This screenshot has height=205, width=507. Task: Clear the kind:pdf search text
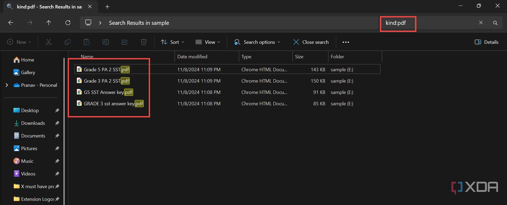481,23
